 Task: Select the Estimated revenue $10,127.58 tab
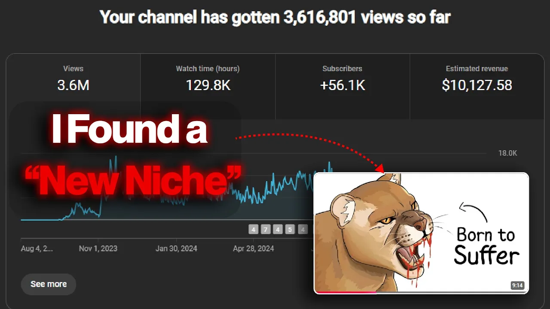pyautogui.click(x=477, y=86)
